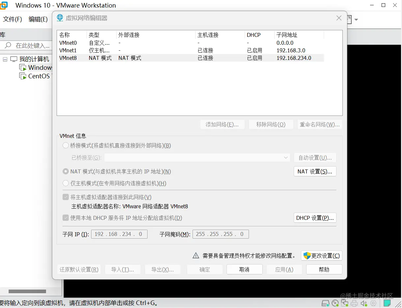Image resolution: width=402 pixels, height=308 pixels.
Task: Open the message log note icon
Action: (388, 303)
